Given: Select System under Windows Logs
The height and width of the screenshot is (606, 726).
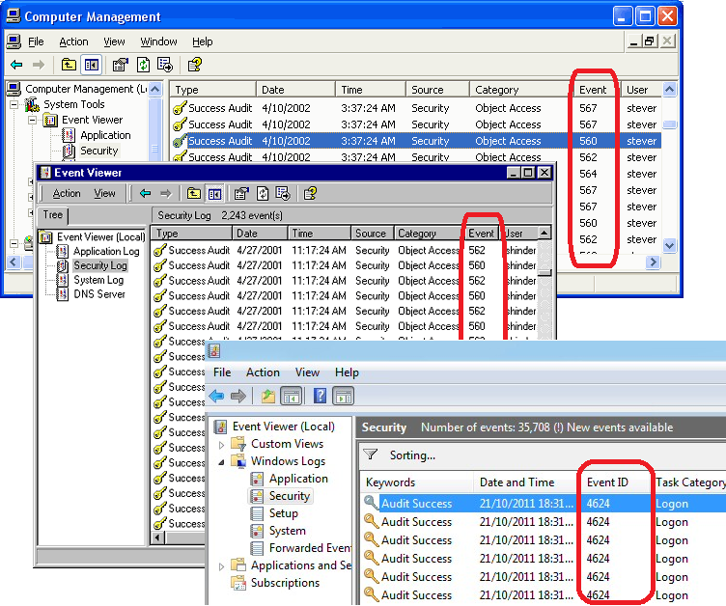Looking at the screenshot, I should [287, 531].
